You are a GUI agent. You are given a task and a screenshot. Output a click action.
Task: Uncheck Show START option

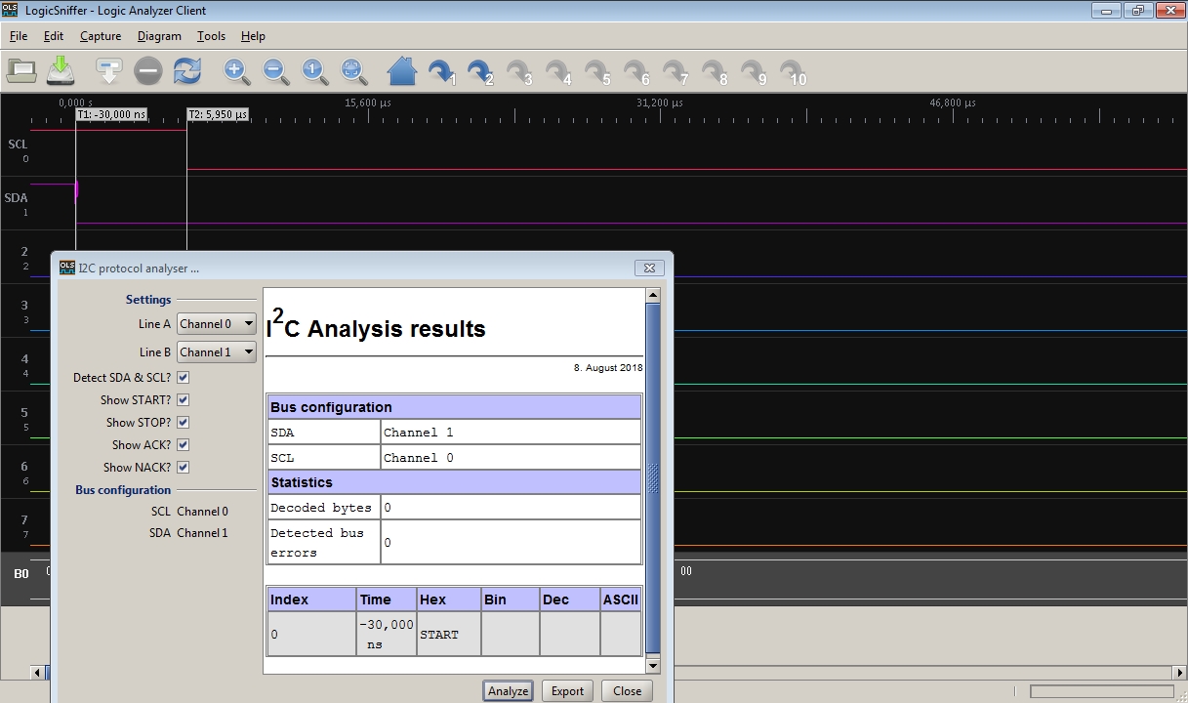pyautogui.click(x=184, y=399)
